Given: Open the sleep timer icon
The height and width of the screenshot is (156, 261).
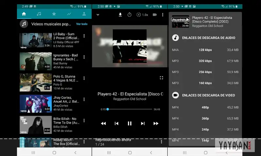Looking at the screenshot, I should coord(129,15).
